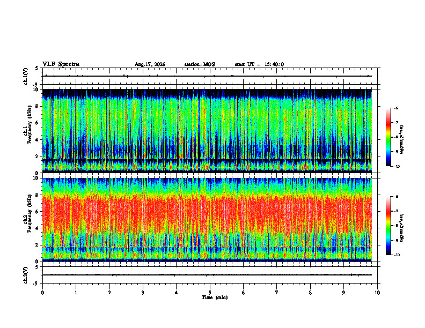Viewport: 425px width, 328px height.
Task: Click time-axis tick label "3"
Action: pos(143,293)
